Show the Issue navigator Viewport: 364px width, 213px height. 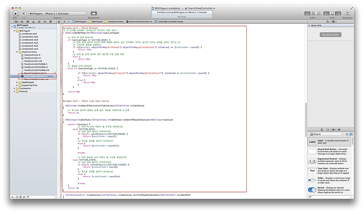pyautogui.click(x=33, y=22)
